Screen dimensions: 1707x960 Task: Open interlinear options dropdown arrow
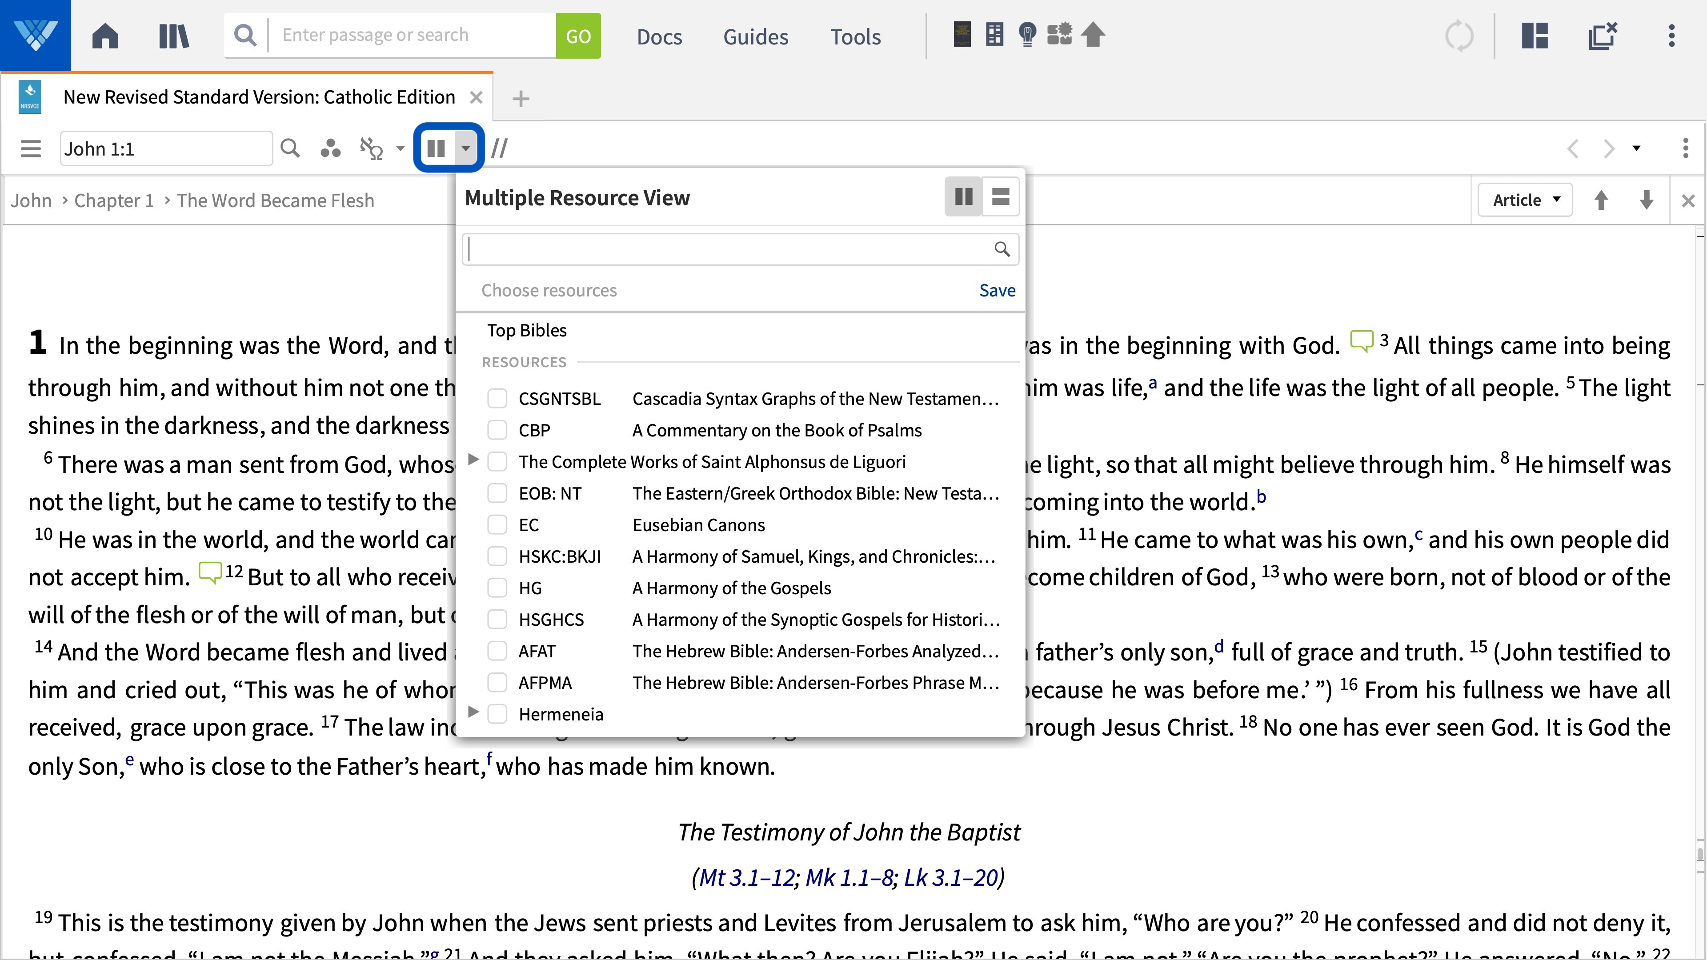click(400, 148)
